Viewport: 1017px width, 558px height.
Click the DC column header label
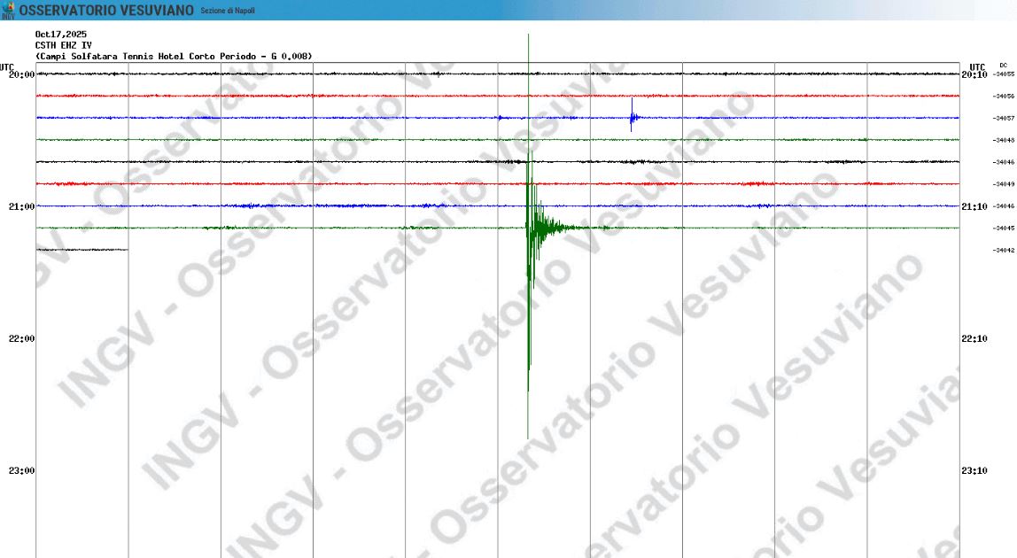[x=1003, y=66]
